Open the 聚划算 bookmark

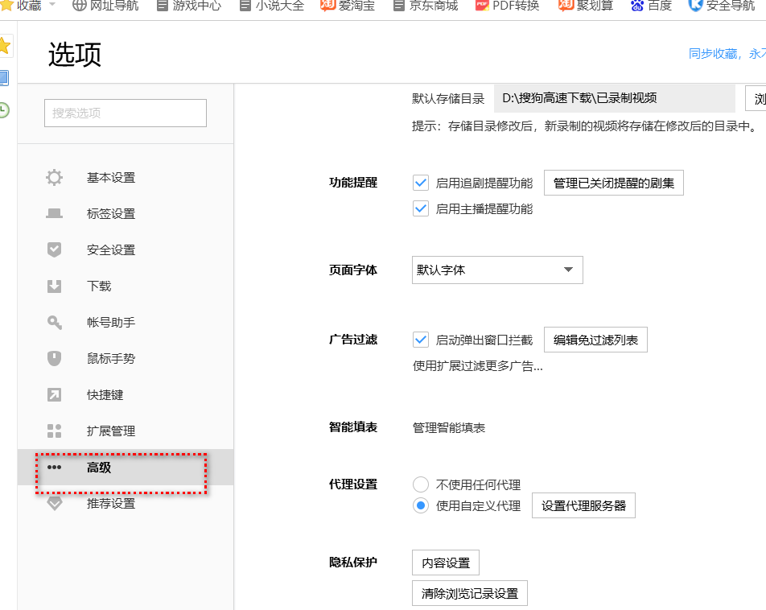(585, 6)
